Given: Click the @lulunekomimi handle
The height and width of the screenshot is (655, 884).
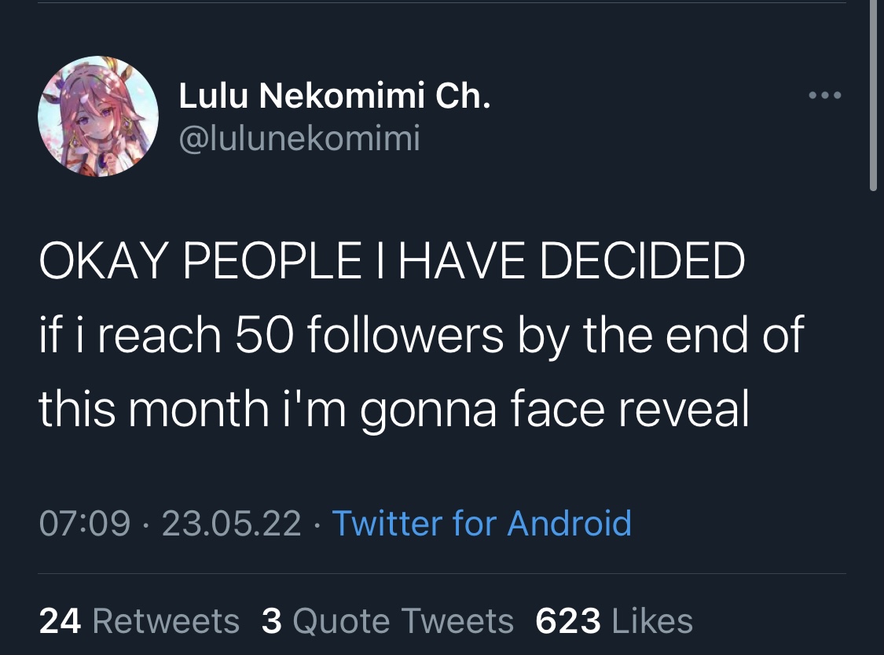Looking at the screenshot, I should coord(299,139).
